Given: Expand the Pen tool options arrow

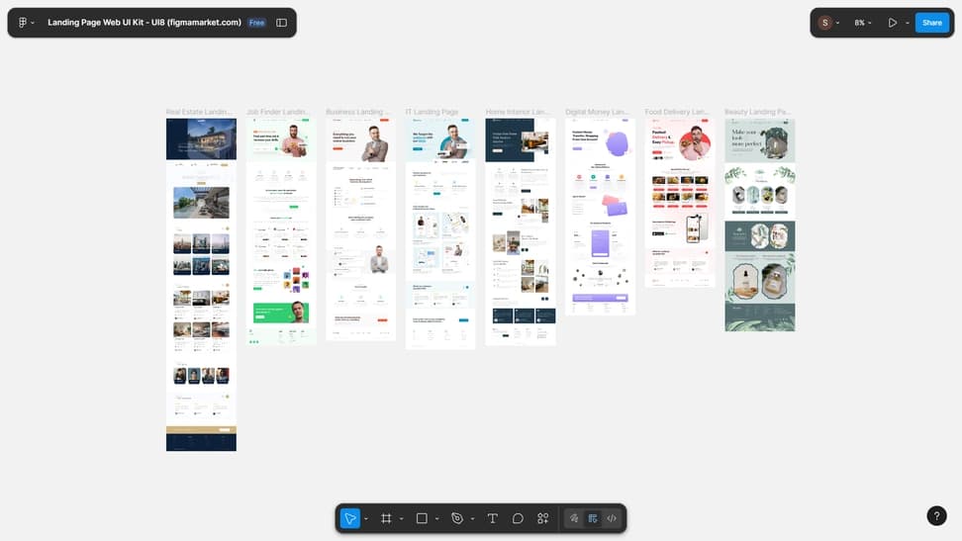Looking at the screenshot, I should [472, 519].
